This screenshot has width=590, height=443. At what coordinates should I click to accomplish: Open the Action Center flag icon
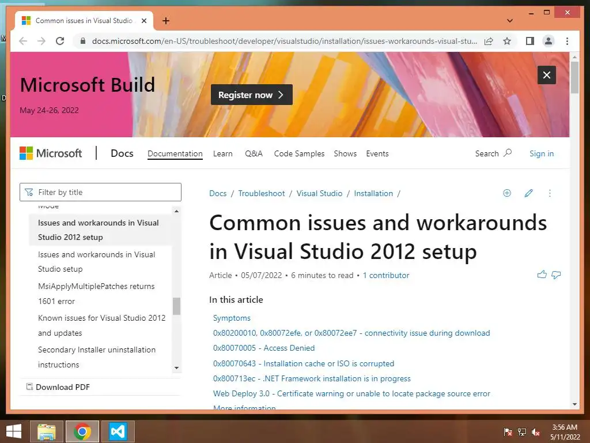coord(508,432)
